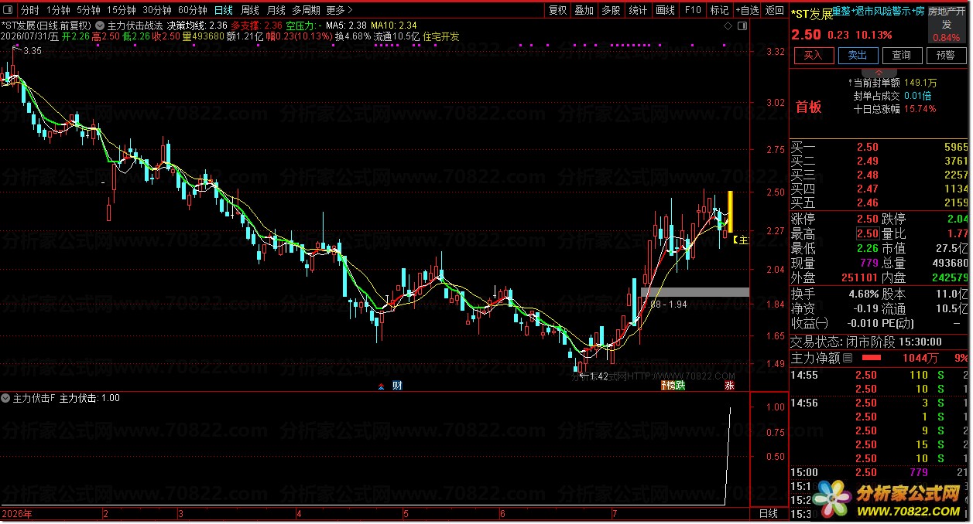Click the 住宅开发 industry label in info bar
Image resolution: width=973 pixels, height=524 pixels.
pyautogui.click(x=440, y=36)
